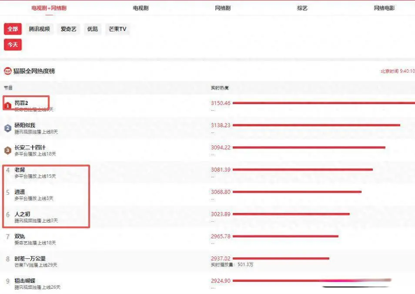
Task: Click rank number 8
Action: (8, 259)
